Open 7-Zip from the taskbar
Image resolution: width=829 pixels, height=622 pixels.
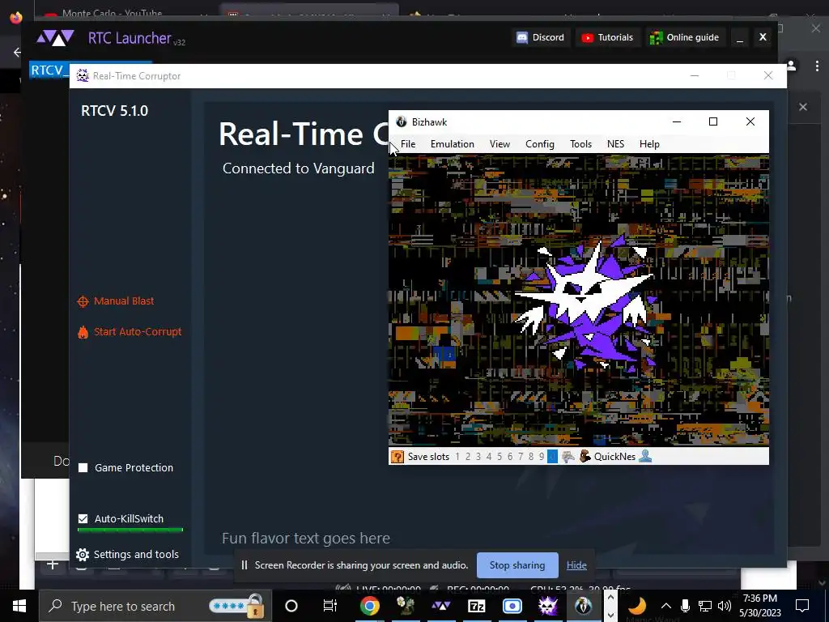476,606
